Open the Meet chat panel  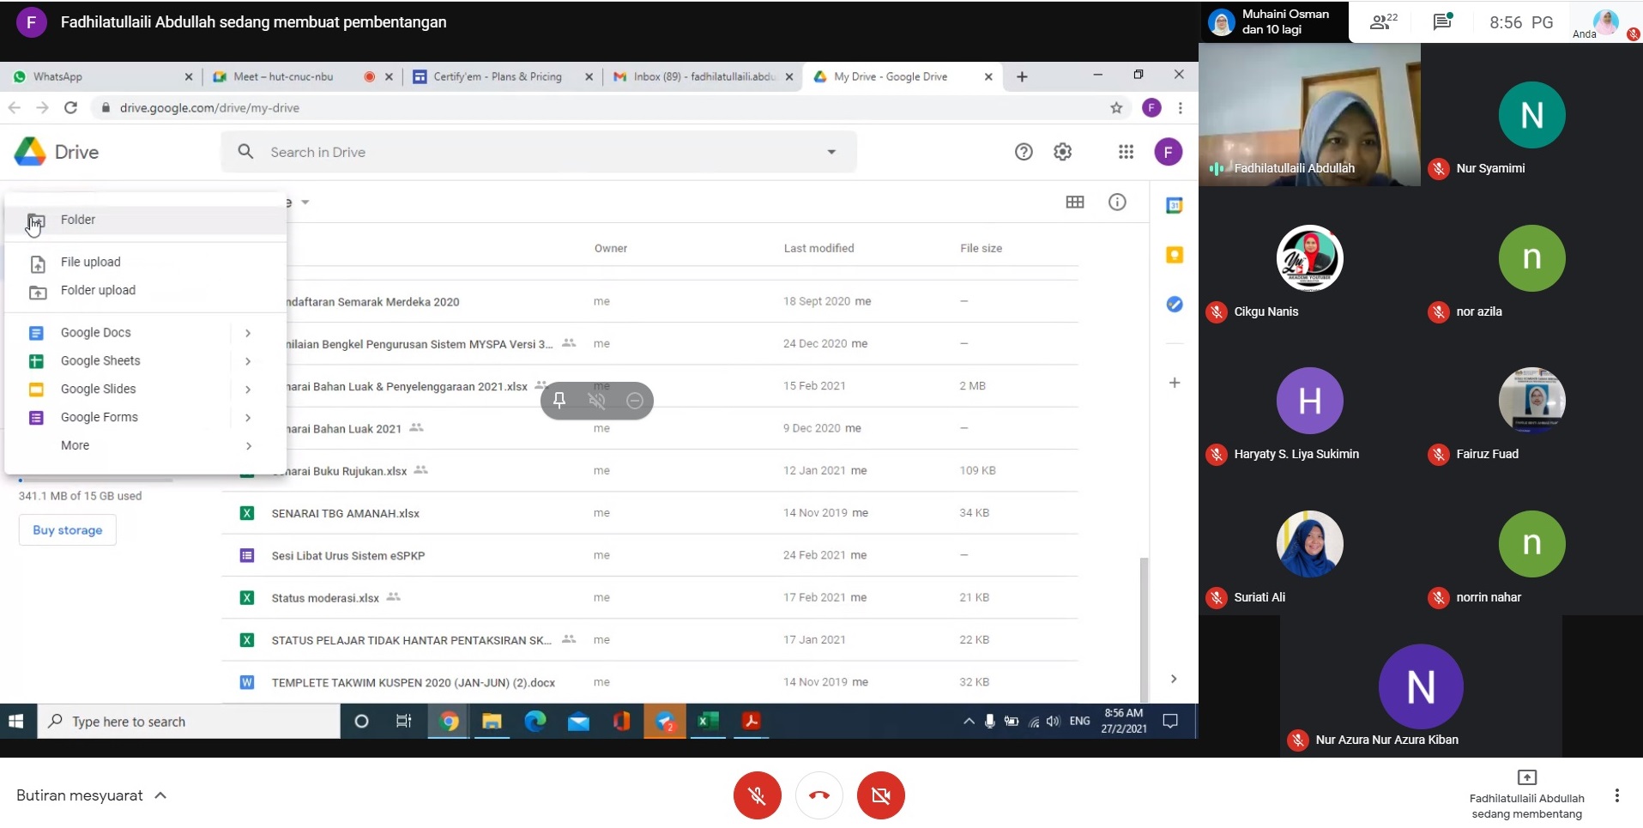pyautogui.click(x=1441, y=22)
